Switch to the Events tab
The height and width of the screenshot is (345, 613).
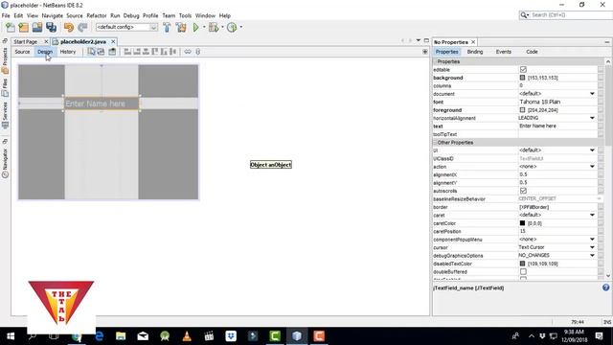[x=504, y=52]
